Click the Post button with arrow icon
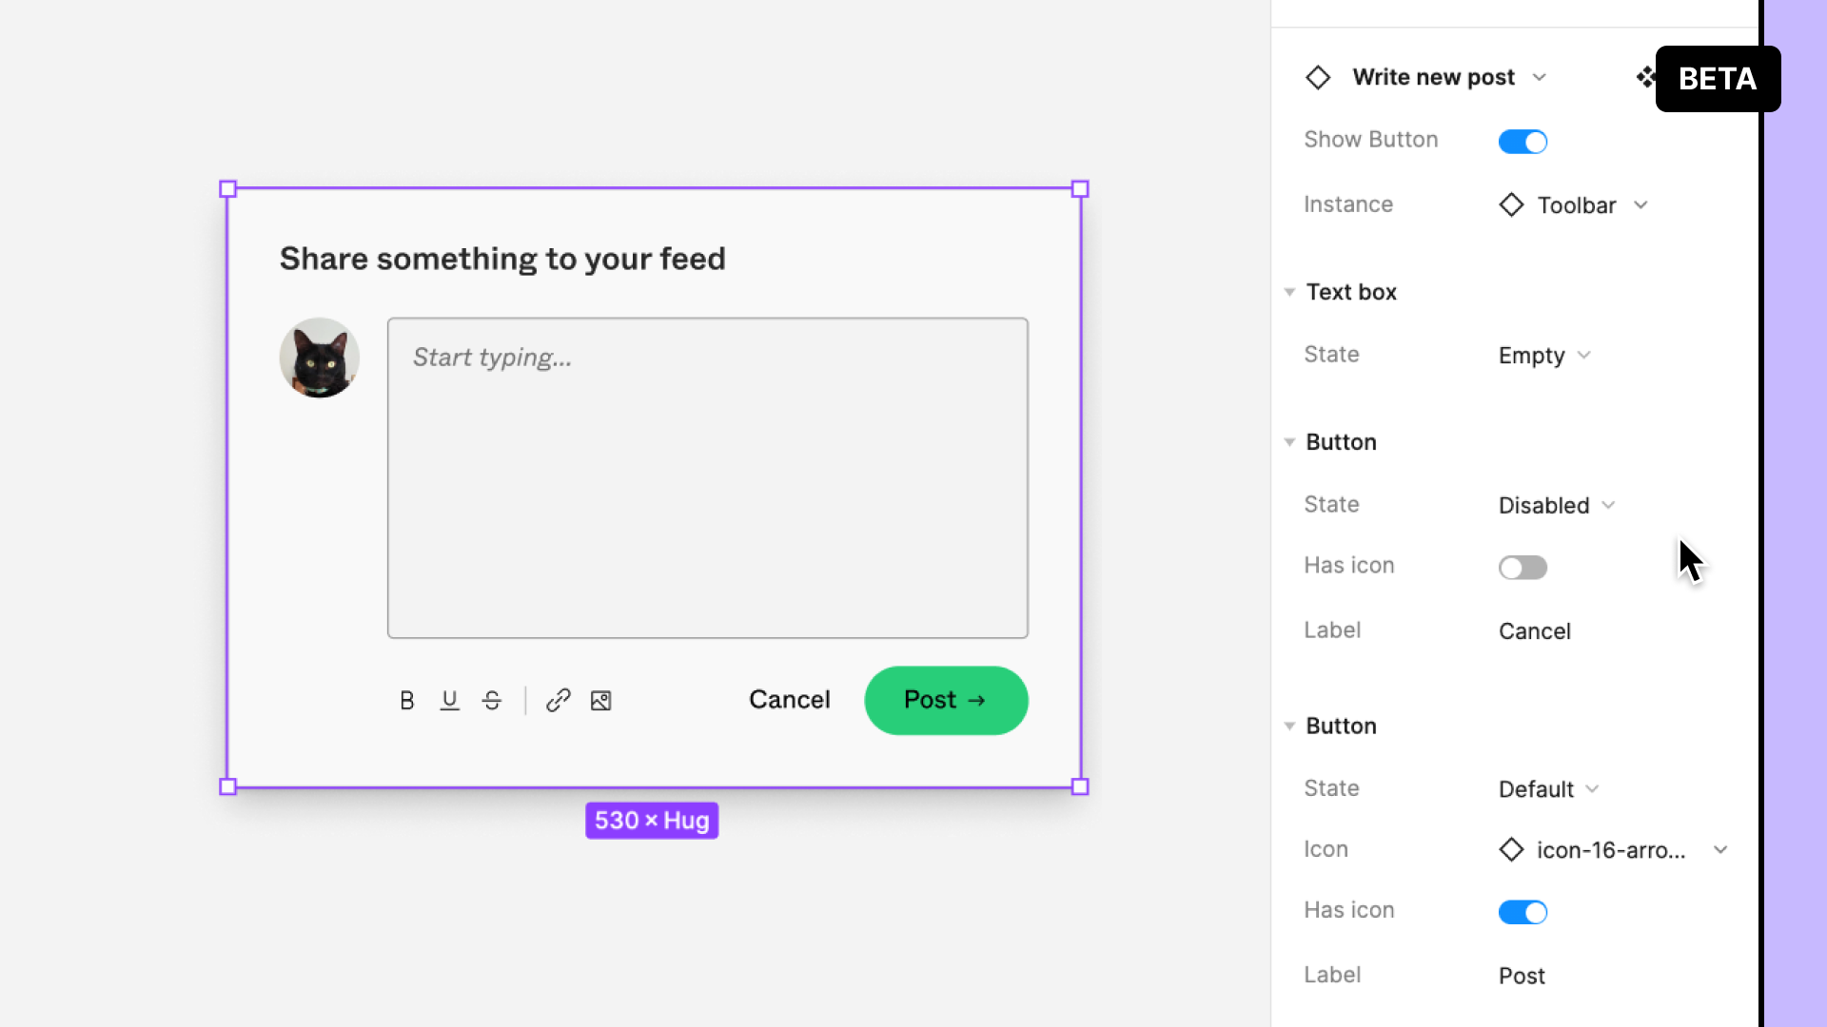The height and width of the screenshot is (1027, 1827). tap(946, 700)
